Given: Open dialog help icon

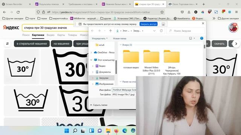Looking at the screenshot, I should [201, 38].
